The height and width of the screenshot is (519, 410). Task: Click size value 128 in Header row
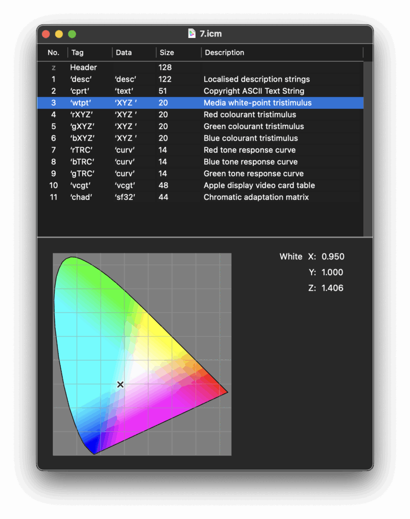click(165, 67)
